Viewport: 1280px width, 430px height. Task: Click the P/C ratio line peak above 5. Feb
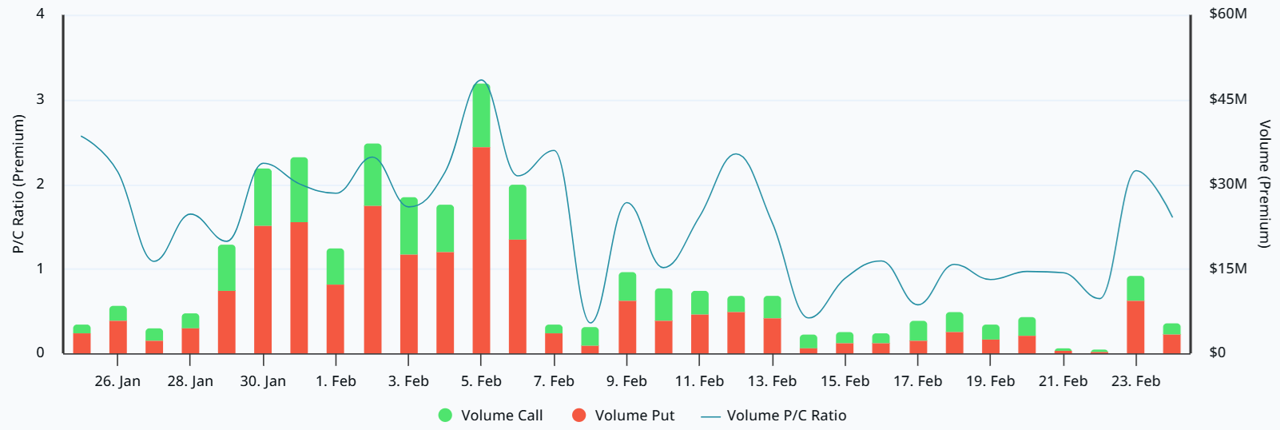(x=481, y=81)
